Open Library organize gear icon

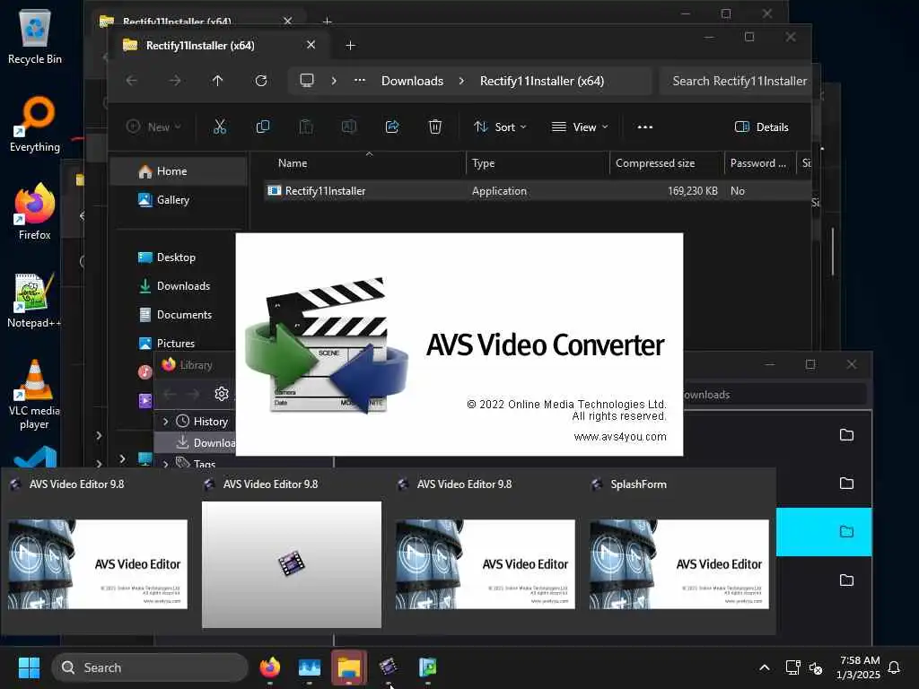click(x=222, y=394)
